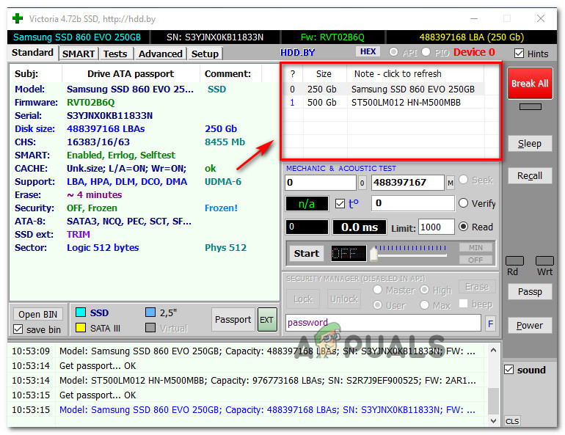
Task: Click the Passp button
Action: 530,292
